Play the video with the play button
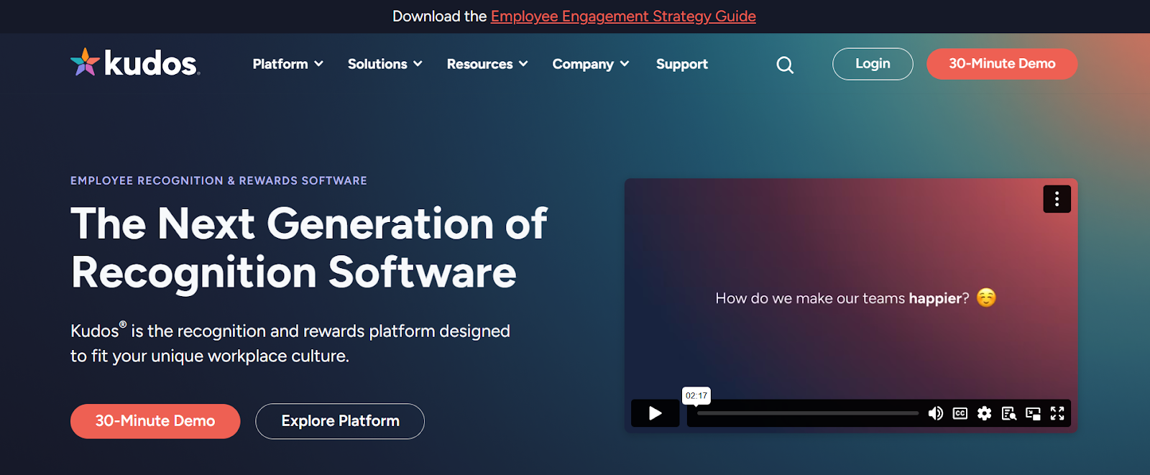Screen dimensions: 1150x475 click(x=655, y=413)
